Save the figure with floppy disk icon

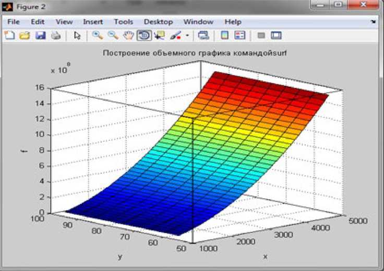40,35
